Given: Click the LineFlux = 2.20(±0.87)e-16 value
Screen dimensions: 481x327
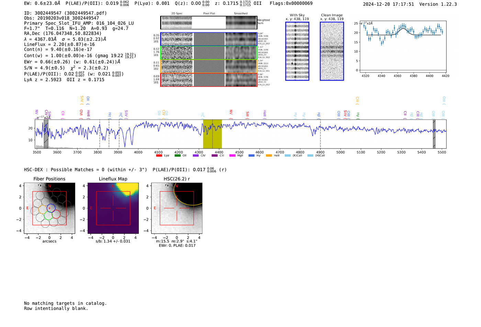Looking at the screenshot, I should coord(59,44).
